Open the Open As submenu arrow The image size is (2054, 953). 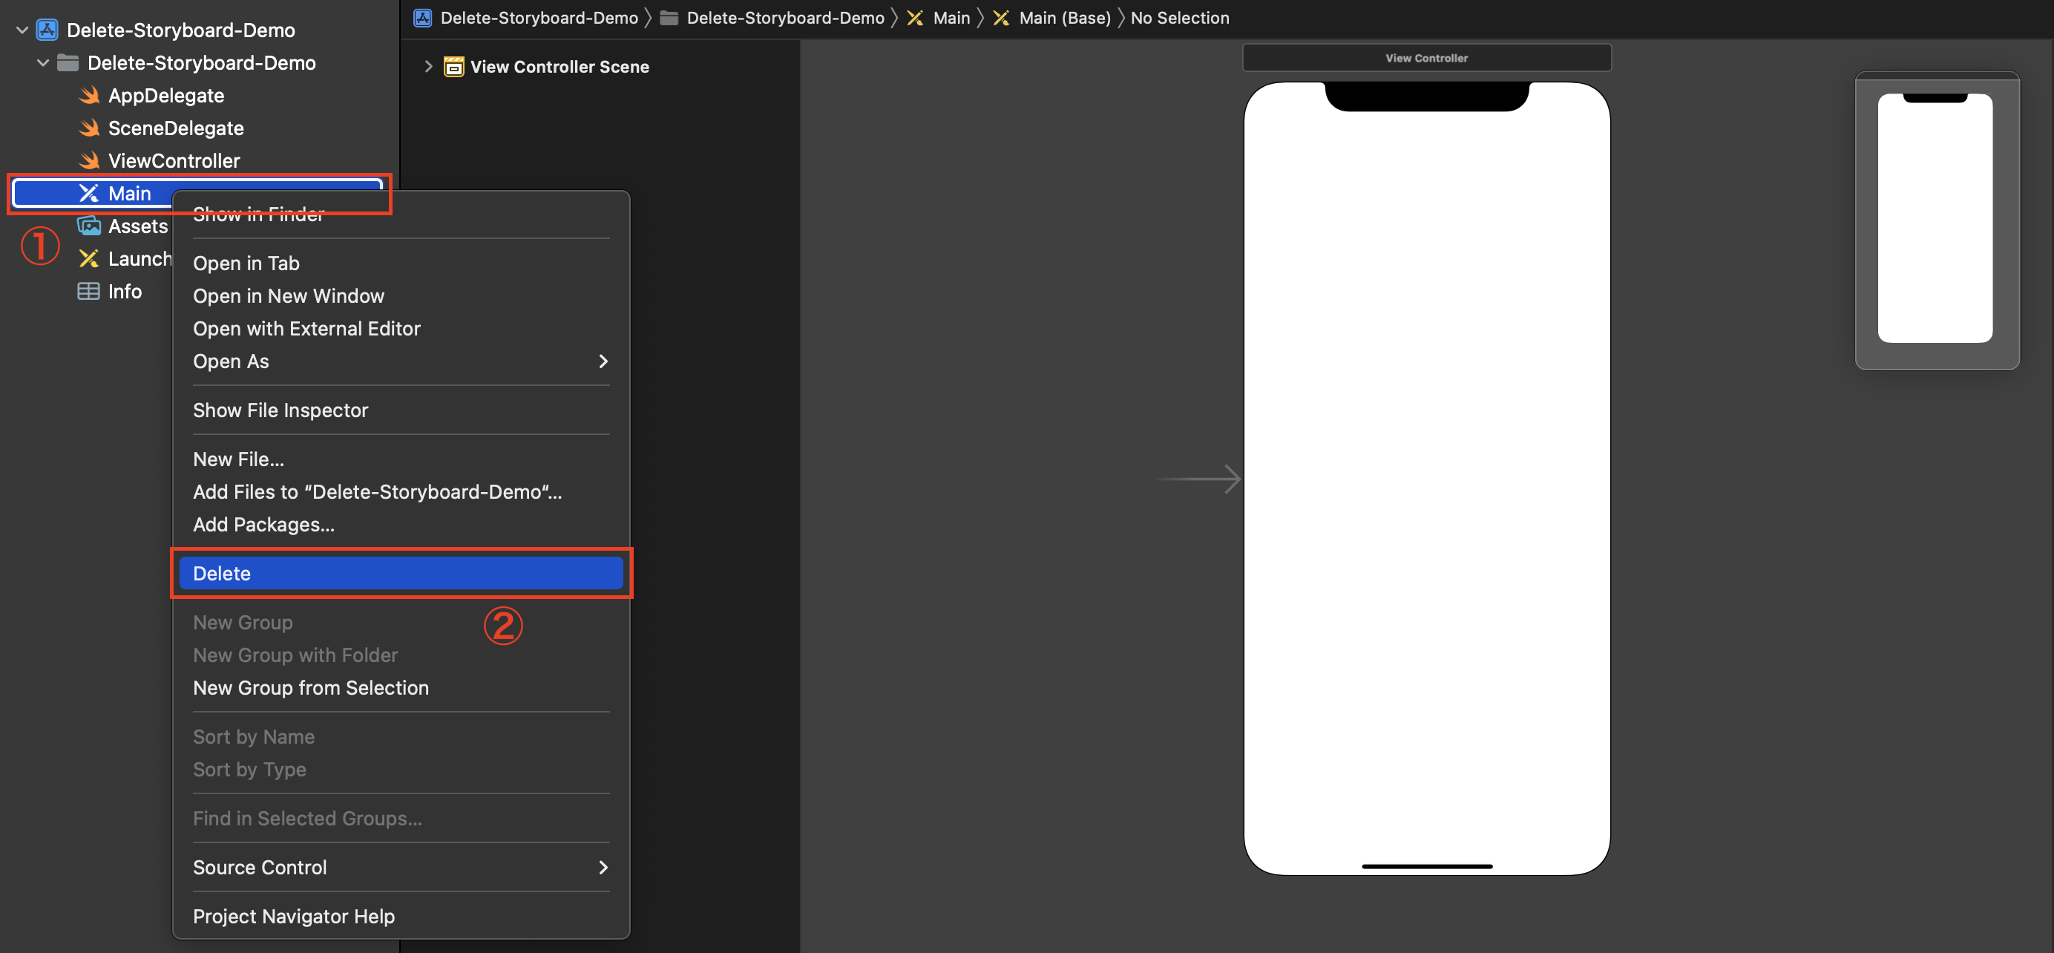click(603, 362)
